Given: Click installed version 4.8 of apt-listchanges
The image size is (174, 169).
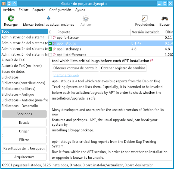Looking at the screenshot, I should (134, 49).
